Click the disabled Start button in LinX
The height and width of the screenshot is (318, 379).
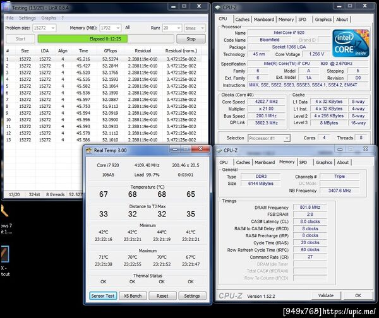click(20, 39)
